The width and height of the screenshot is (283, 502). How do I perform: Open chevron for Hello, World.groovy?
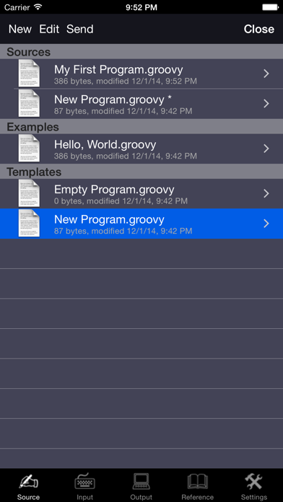[x=266, y=149]
